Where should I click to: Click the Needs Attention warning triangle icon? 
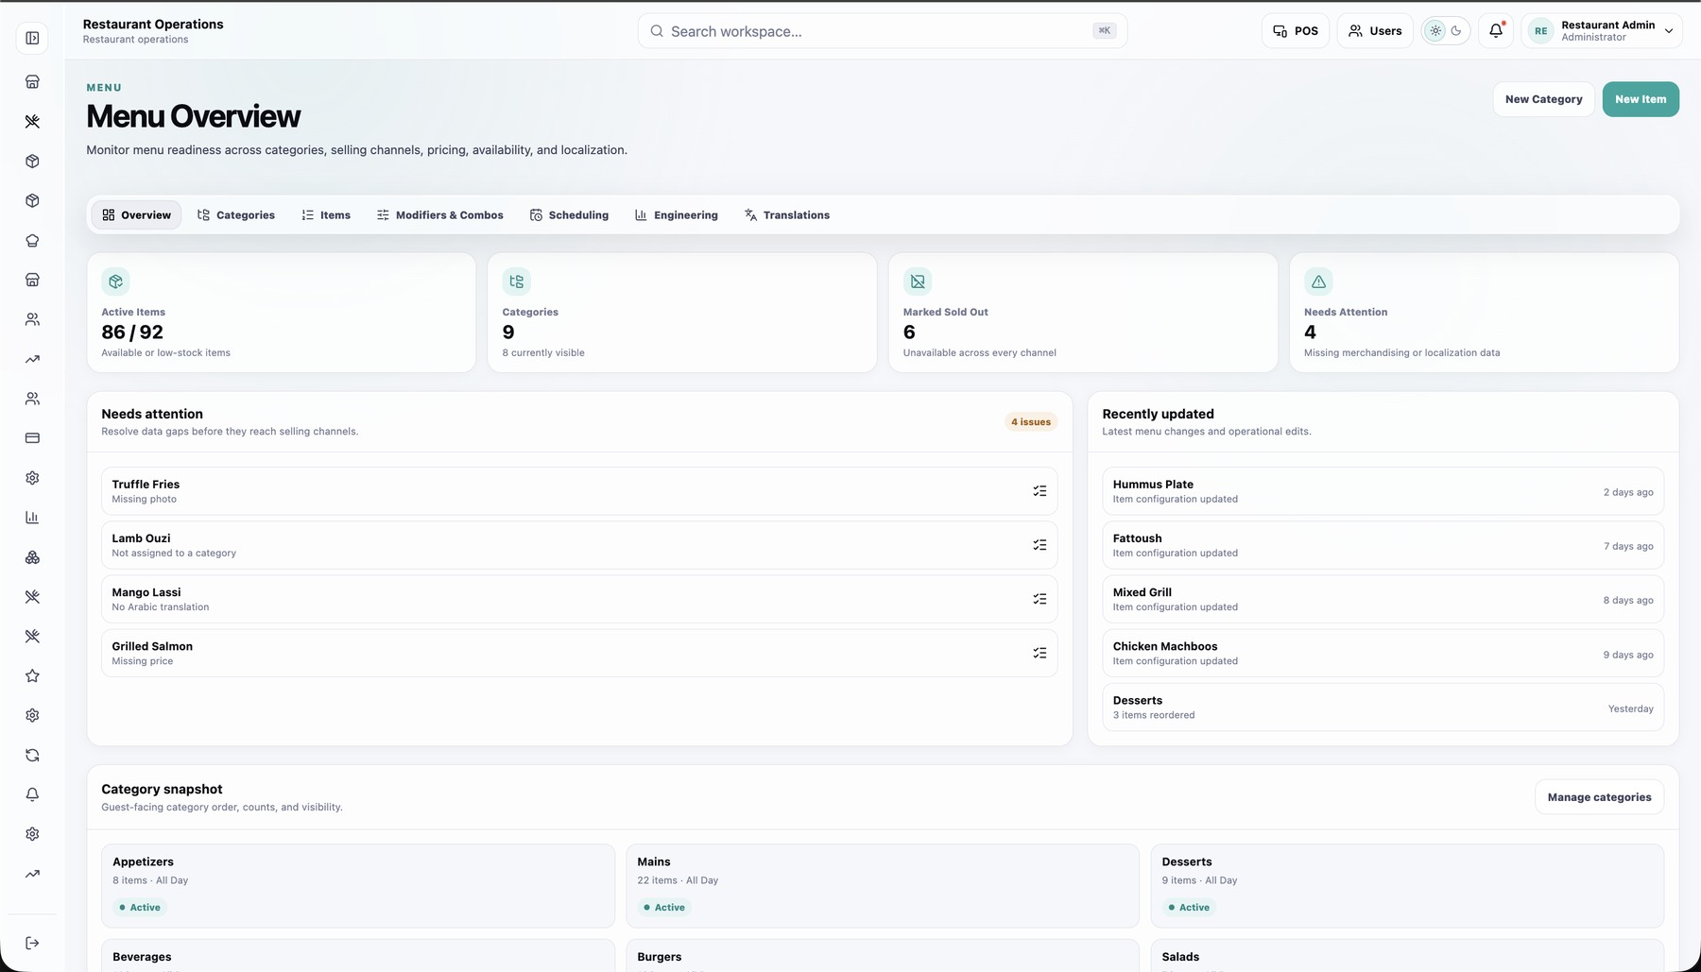1318,281
